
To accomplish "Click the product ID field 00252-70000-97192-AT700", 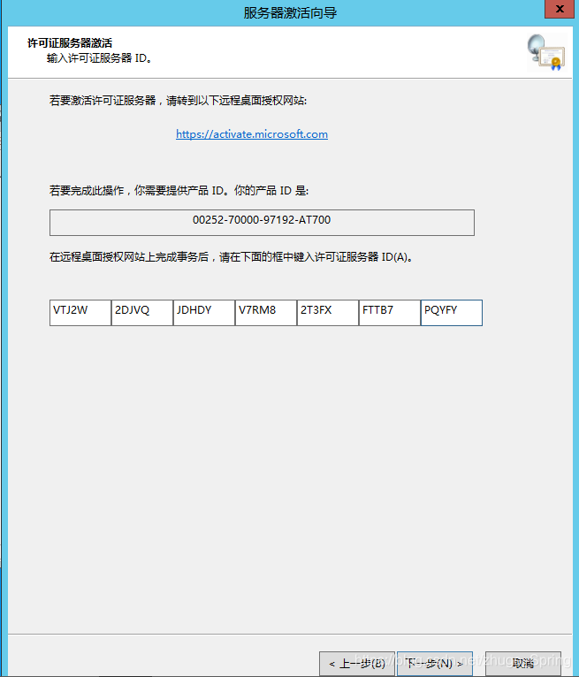I will 262,222.
